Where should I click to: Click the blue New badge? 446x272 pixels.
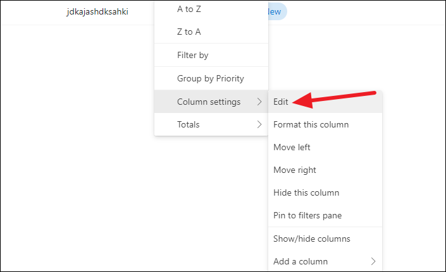[276, 11]
